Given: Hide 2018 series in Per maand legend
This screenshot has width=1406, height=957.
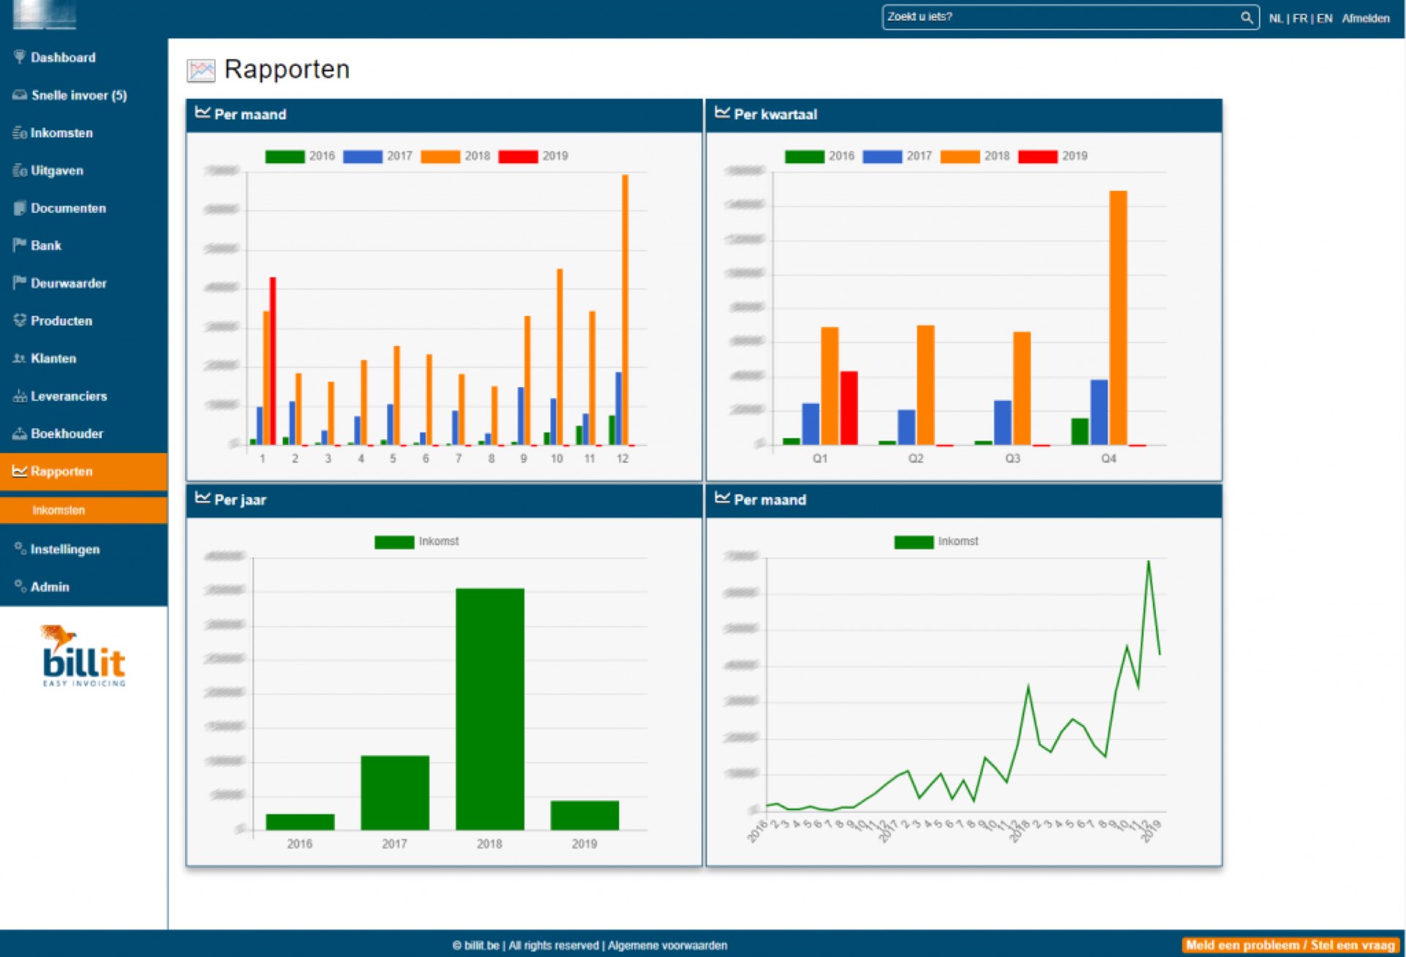Looking at the screenshot, I should (440, 156).
